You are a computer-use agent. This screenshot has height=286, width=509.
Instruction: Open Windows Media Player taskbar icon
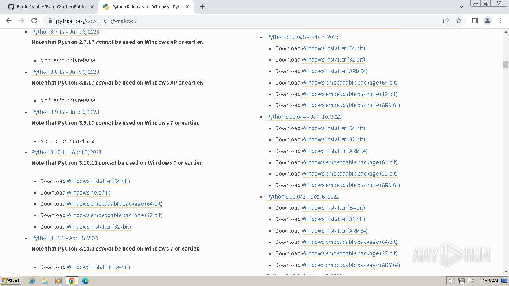58,281
